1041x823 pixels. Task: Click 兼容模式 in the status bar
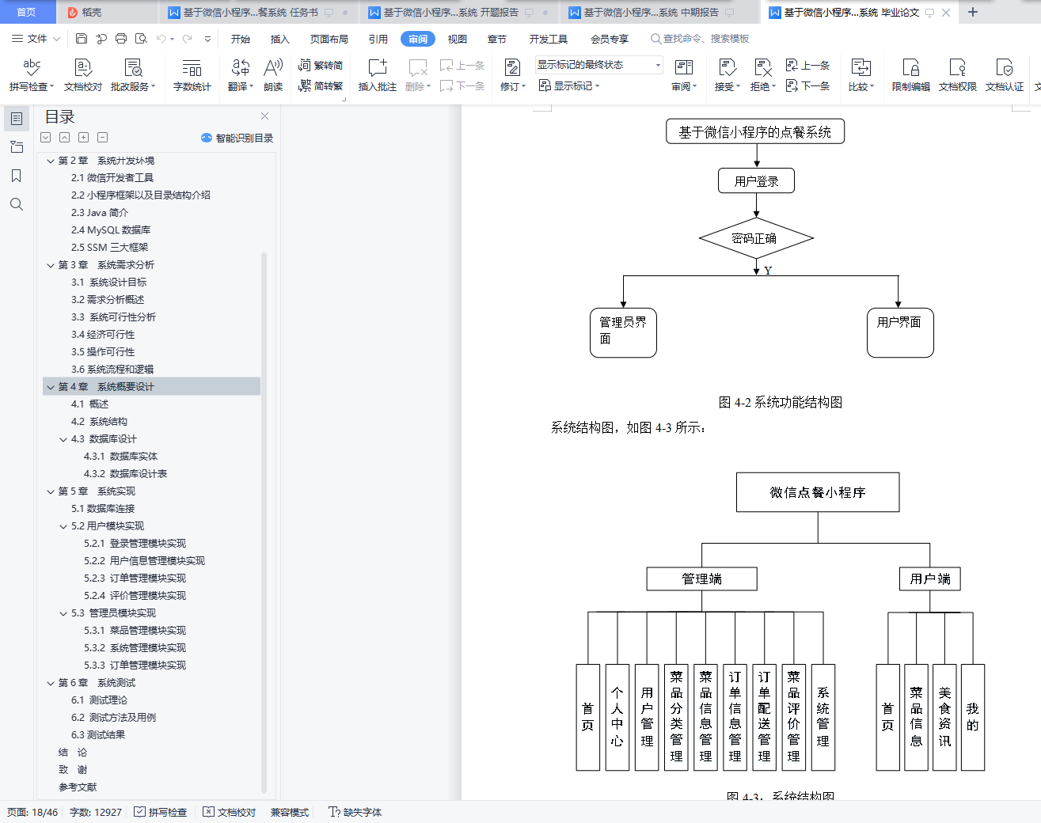click(290, 812)
